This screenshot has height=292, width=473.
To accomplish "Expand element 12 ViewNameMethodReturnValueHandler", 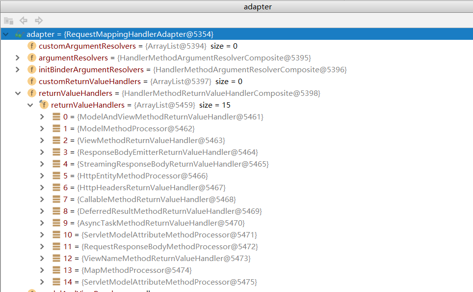I will 42,258.
